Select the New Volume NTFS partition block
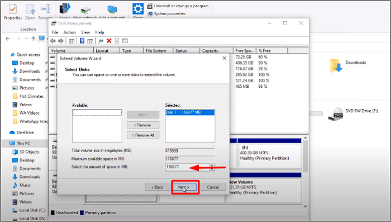The image size is (391, 222). pos(264,187)
